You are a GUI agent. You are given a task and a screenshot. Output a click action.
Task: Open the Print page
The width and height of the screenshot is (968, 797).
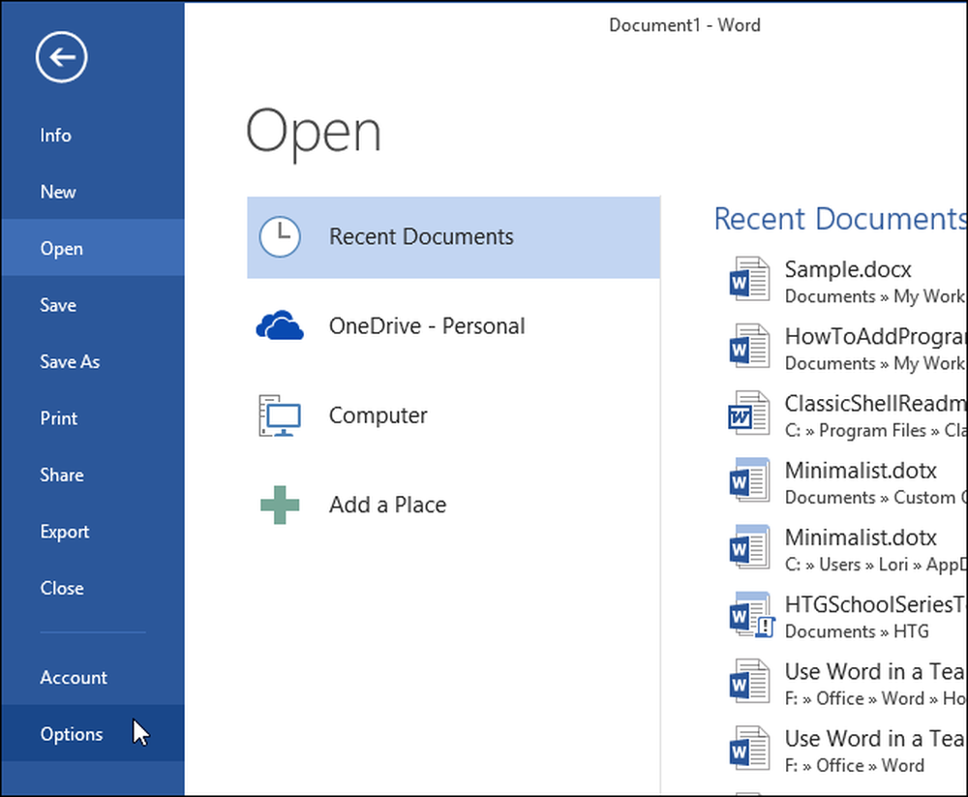coord(93,418)
